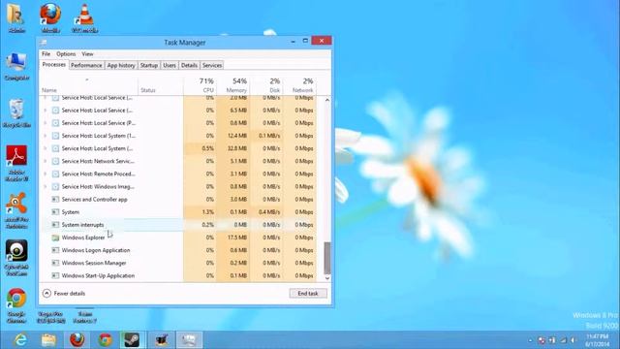The height and width of the screenshot is (349, 620).
Task: Open the taskbar clock showing the date
Action: click(598, 340)
